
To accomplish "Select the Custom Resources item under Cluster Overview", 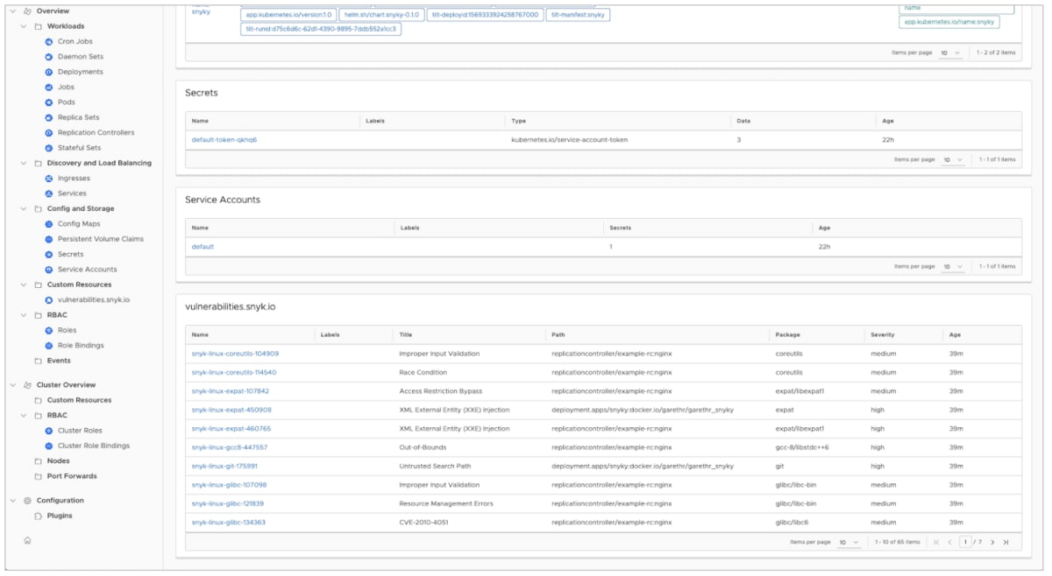I will pos(79,400).
